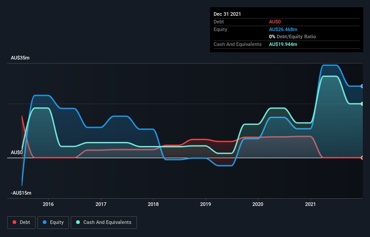Click the 2020 x-axis label
The image size is (370, 237).
click(258, 204)
